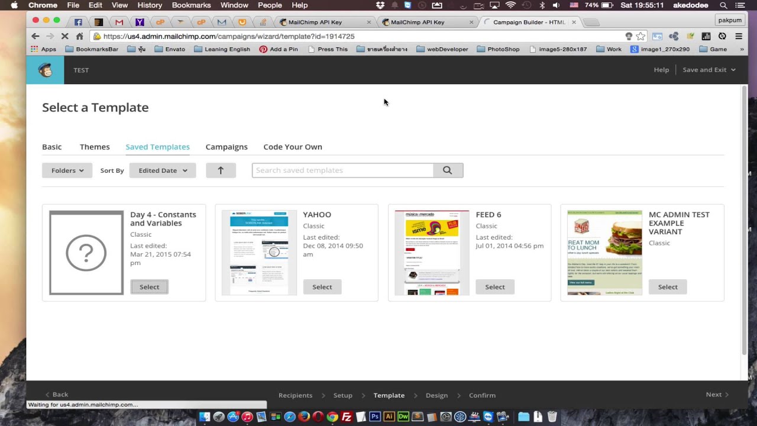Show more bookmarks with the chevron

click(x=742, y=49)
